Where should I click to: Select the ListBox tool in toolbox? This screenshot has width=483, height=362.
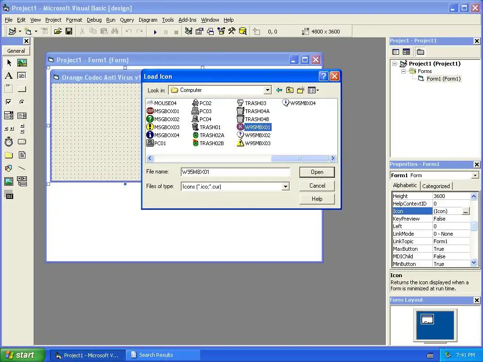pyautogui.click(x=22, y=115)
